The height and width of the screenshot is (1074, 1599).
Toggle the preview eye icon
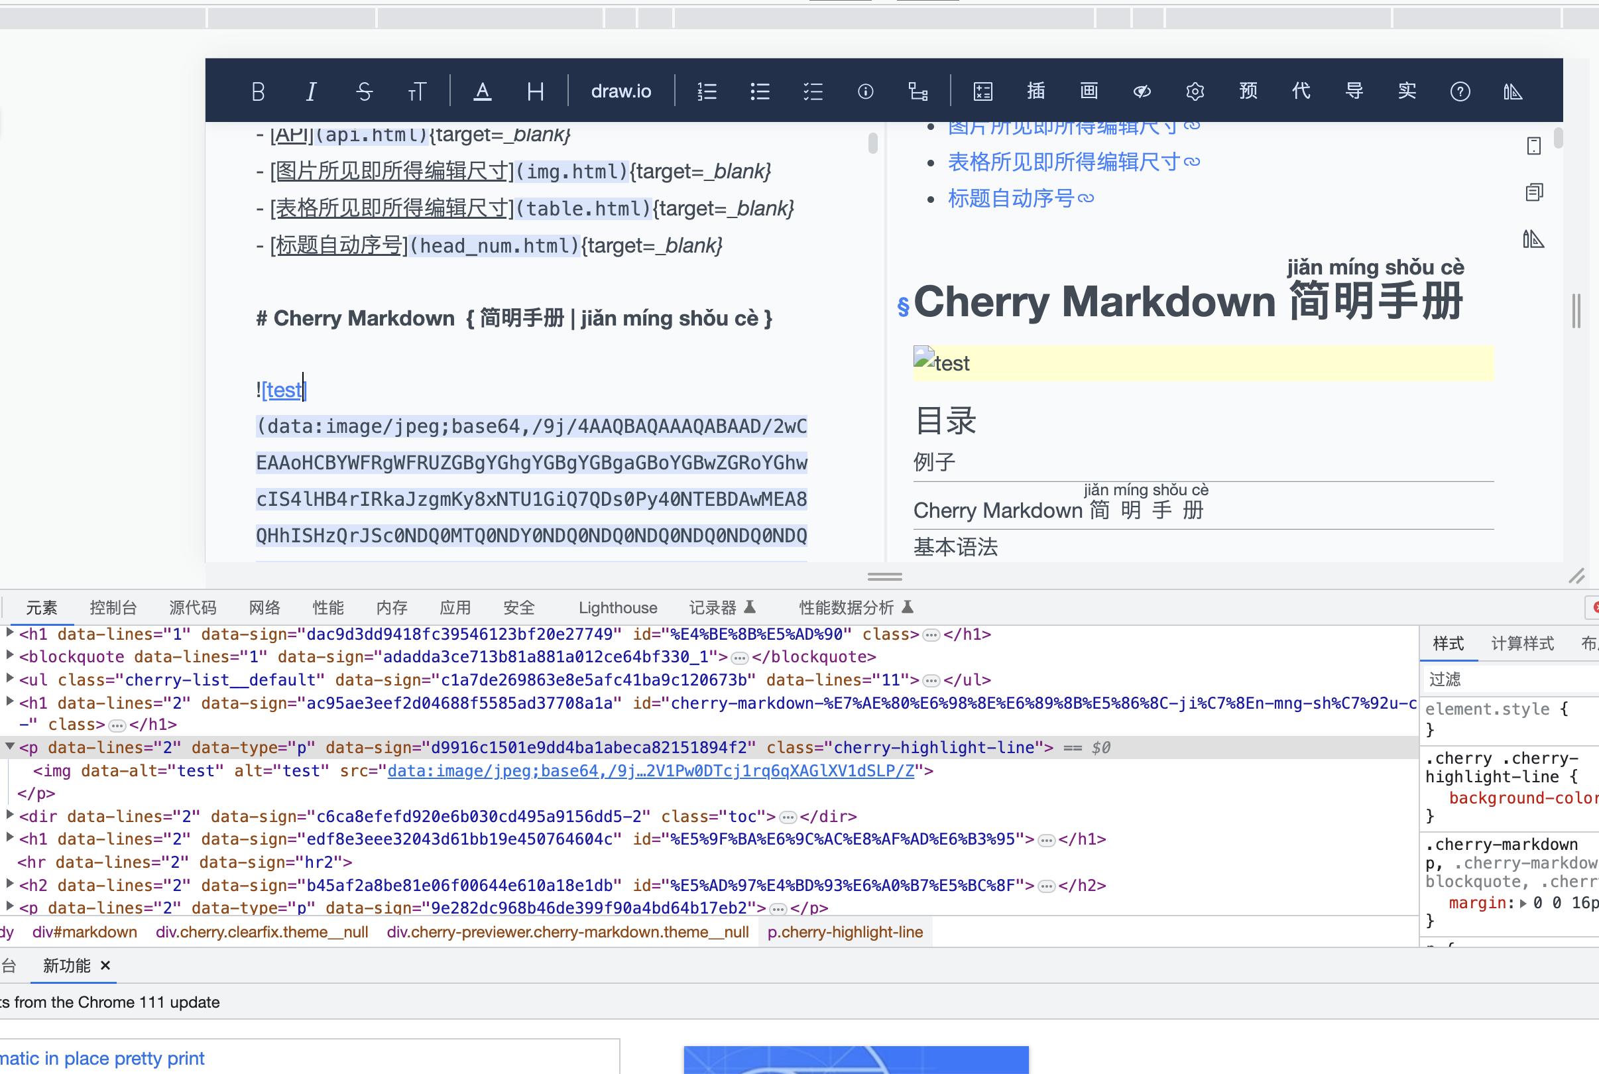(1142, 91)
